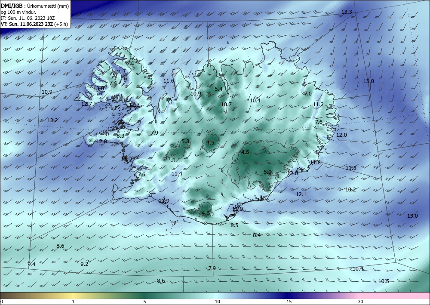Click the 10.5 value label
Image resolution: width=430 pixels, height=305 pixels.
(384, 281)
